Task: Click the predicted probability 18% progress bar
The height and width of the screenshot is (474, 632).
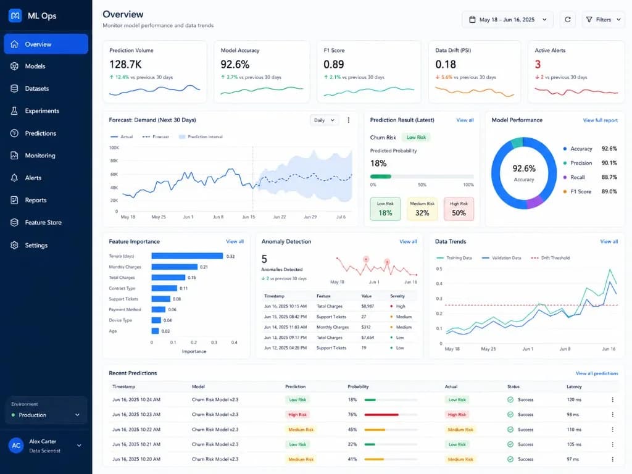Action: (x=422, y=176)
